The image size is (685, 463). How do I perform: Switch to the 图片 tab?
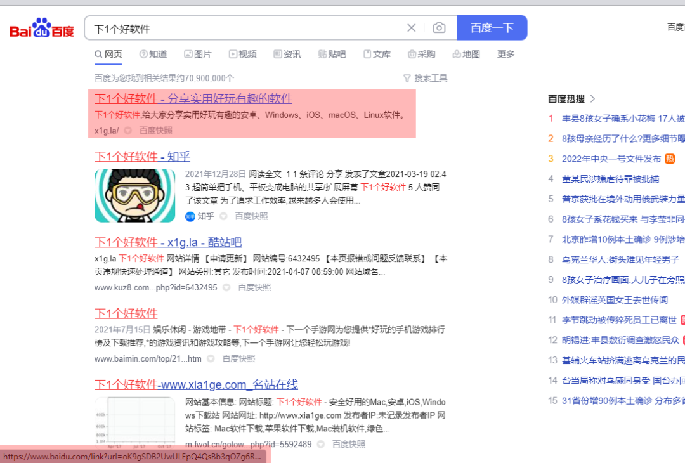pos(198,54)
